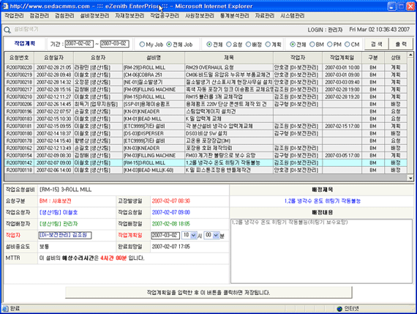Click the 출력 print button

[x=401, y=44]
